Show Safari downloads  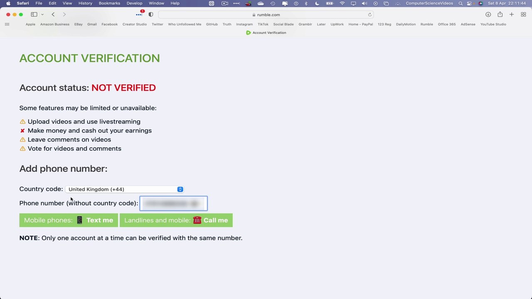coord(488,15)
